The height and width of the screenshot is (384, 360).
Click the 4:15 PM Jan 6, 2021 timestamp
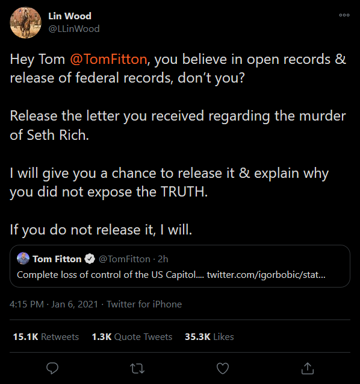pyautogui.click(x=54, y=304)
